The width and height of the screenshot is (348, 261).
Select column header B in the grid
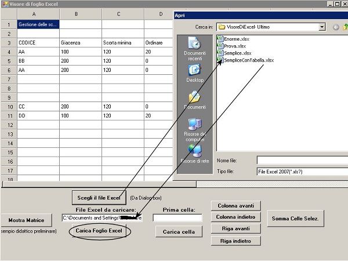coord(80,14)
